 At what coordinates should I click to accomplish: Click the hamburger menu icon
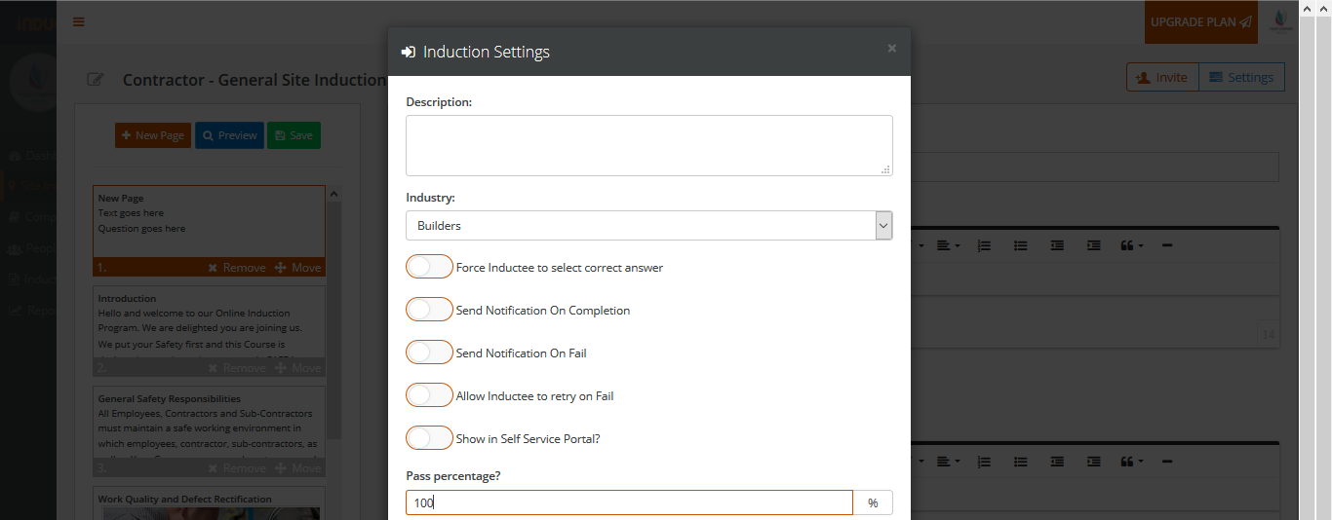pos(79,22)
